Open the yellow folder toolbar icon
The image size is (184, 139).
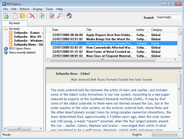pos(23,16)
